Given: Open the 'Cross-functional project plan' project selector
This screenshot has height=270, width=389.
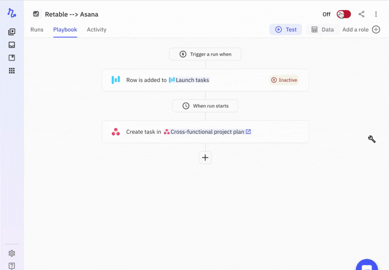Looking at the screenshot, I should [x=208, y=131].
